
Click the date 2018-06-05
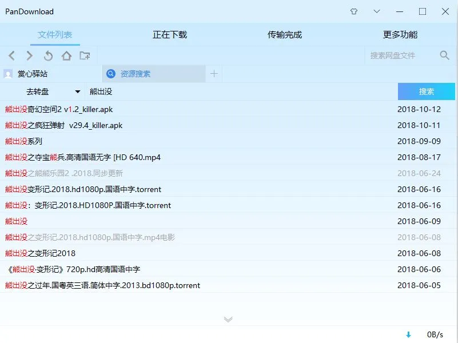419,285
